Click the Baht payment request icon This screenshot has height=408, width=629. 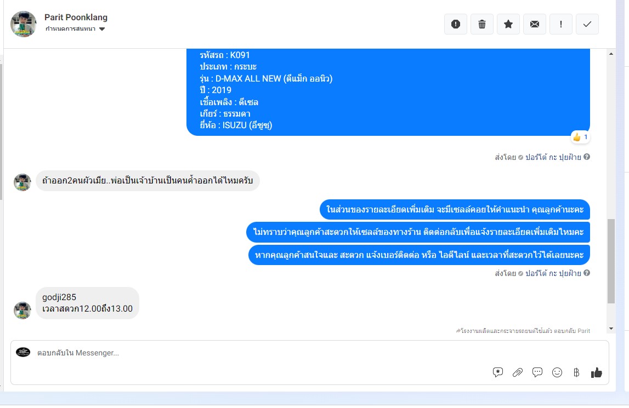(576, 372)
